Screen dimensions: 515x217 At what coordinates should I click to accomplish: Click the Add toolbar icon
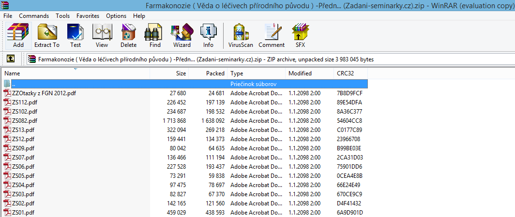tap(18, 35)
